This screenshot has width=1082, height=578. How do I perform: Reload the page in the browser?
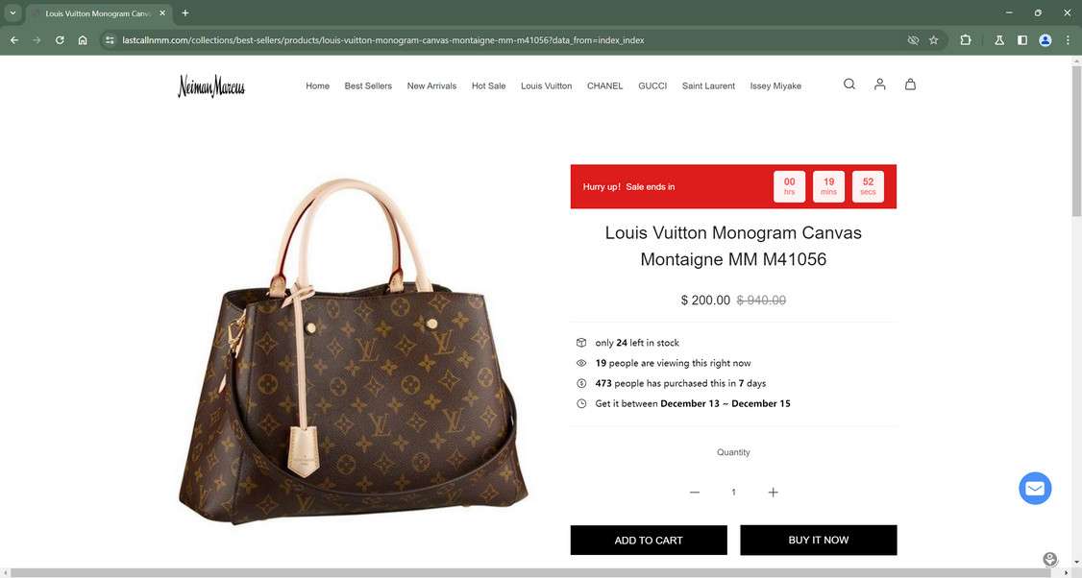60,40
